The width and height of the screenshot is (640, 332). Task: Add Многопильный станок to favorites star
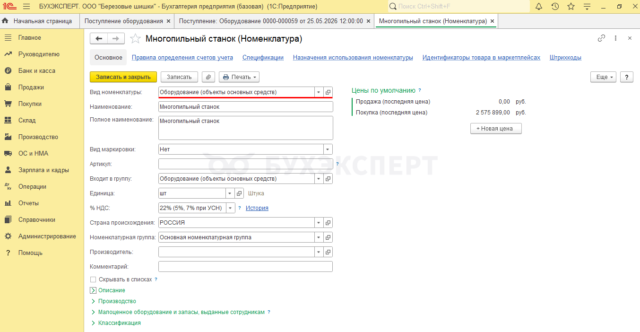tap(135, 39)
